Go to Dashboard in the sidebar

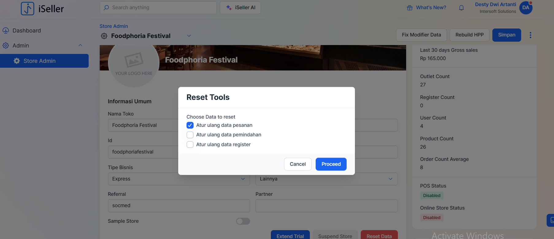pos(27,31)
